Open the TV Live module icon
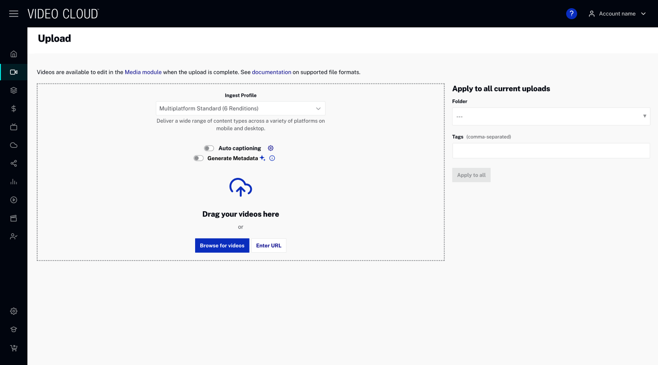This screenshot has width=658, height=365. 14,127
